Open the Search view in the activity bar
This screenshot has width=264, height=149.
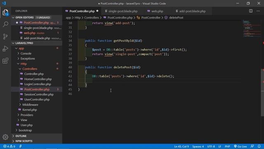pyautogui.click(x=5, y=24)
